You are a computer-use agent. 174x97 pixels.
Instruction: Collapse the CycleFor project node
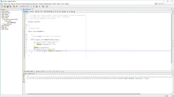[1, 18]
